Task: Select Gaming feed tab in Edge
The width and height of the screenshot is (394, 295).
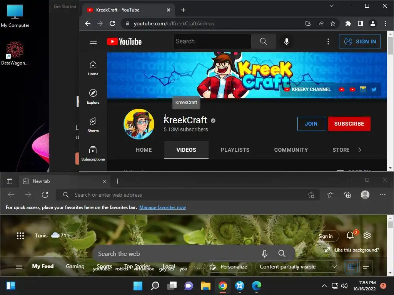Action: click(75, 266)
